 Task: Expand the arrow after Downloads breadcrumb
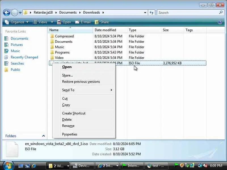point(103,12)
